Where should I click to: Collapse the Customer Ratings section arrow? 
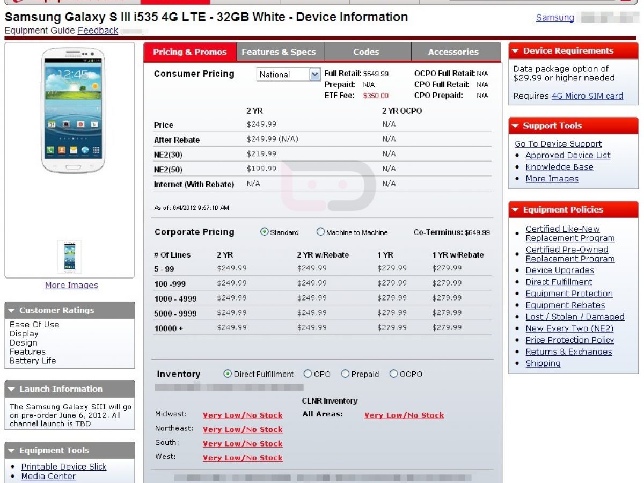click(x=11, y=311)
